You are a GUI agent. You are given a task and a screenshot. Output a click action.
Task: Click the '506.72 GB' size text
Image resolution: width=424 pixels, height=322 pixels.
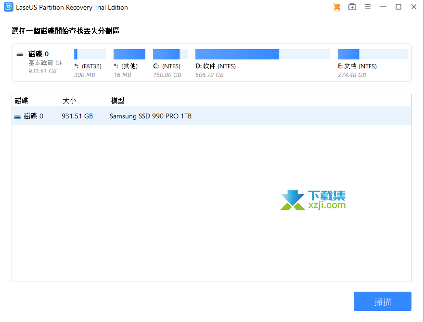point(209,75)
